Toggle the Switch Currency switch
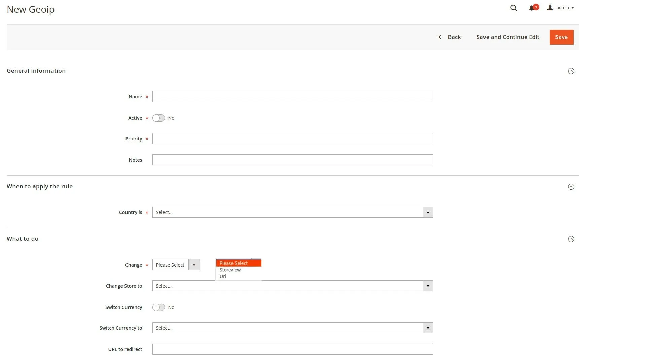The width and height of the screenshot is (646, 363). 158,307
